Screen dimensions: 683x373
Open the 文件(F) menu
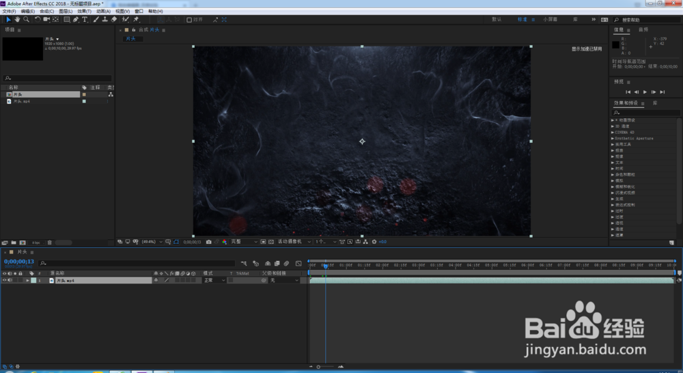(9, 12)
